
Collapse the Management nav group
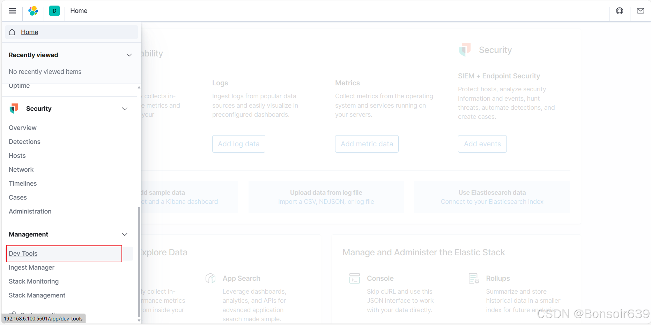coord(125,234)
